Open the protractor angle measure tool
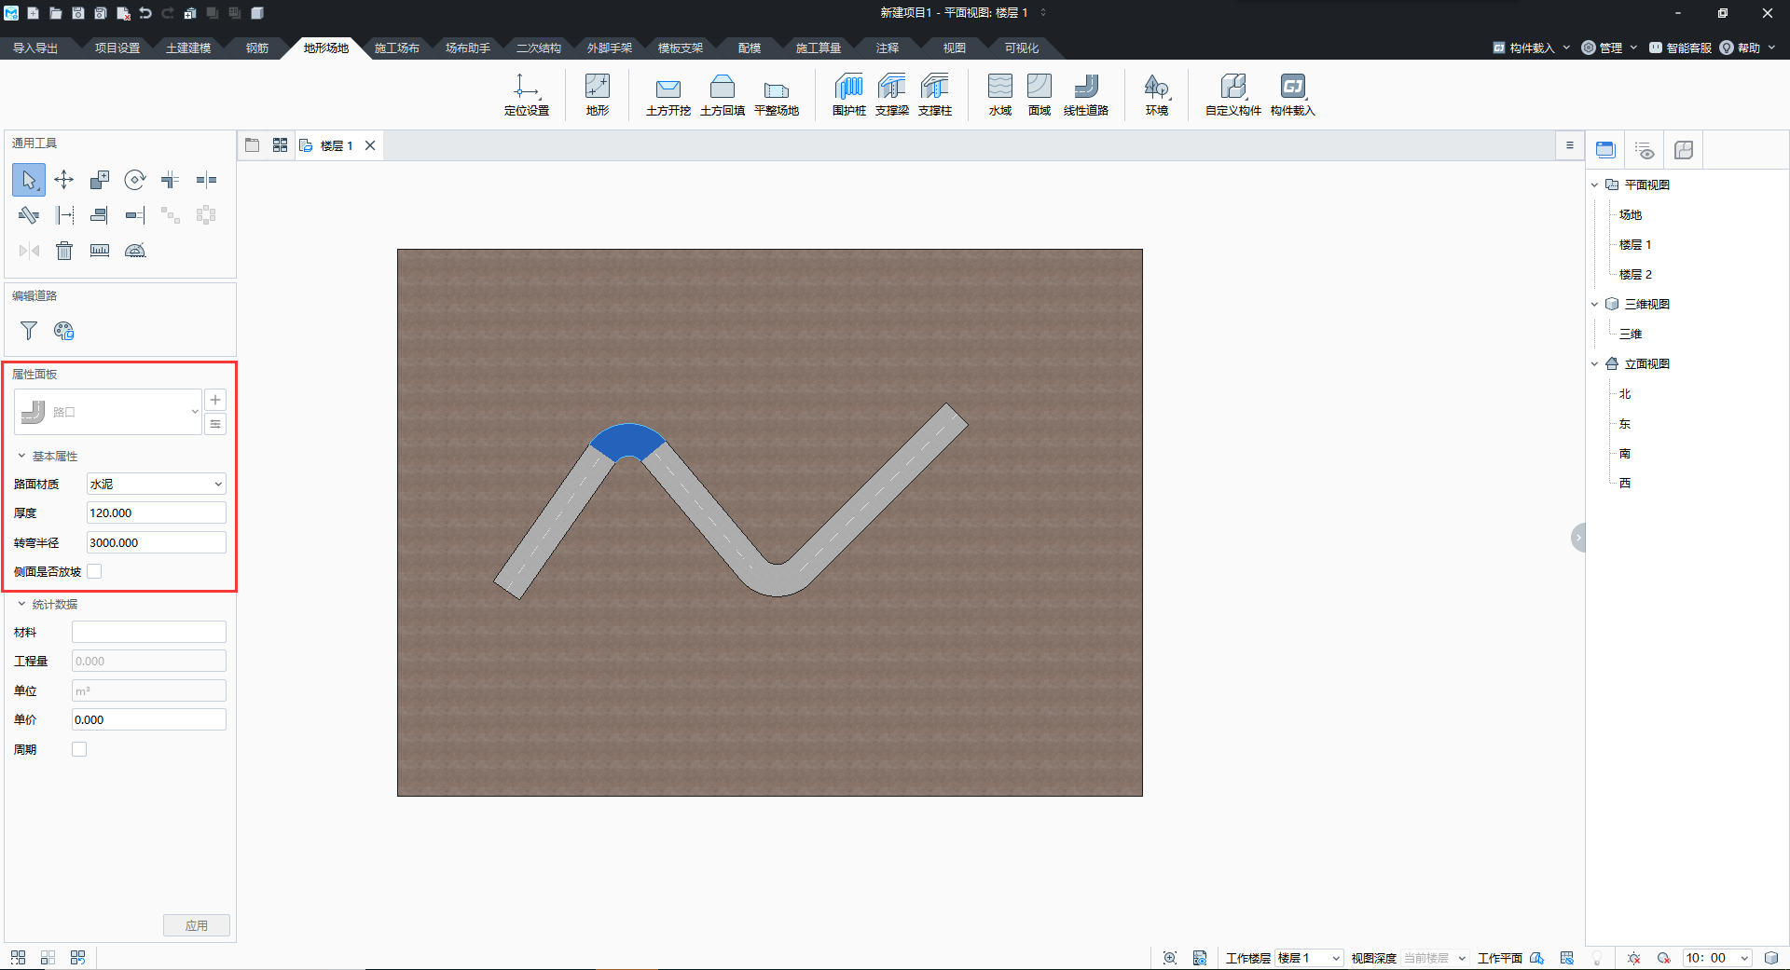The width and height of the screenshot is (1790, 970). [x=135, y=251]
